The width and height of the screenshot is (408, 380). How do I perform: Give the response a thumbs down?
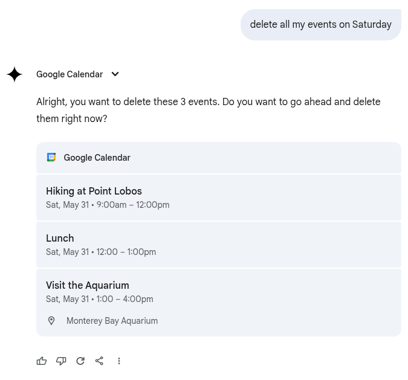tap(61, 361)
